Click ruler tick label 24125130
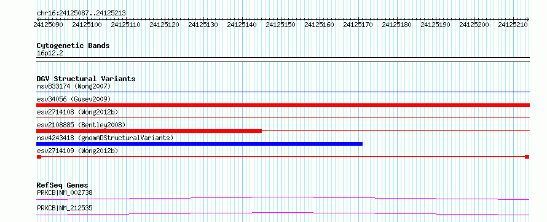Screen dimensions: 547x222 203,25
